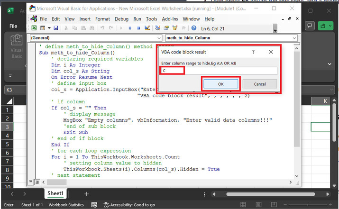Click the Copy icon in the VBA toolbar
Screen dimensions: 339x209
[74, 28]
